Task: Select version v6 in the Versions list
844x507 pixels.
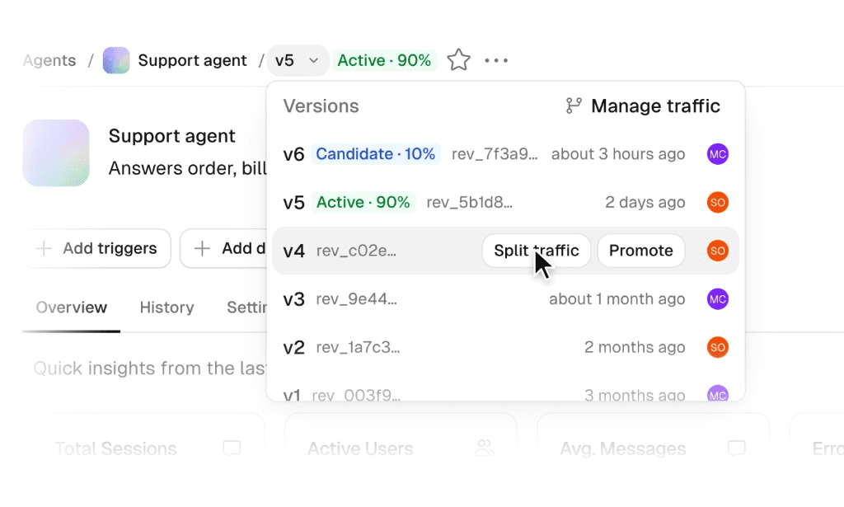Action: [x=505, y=154]
